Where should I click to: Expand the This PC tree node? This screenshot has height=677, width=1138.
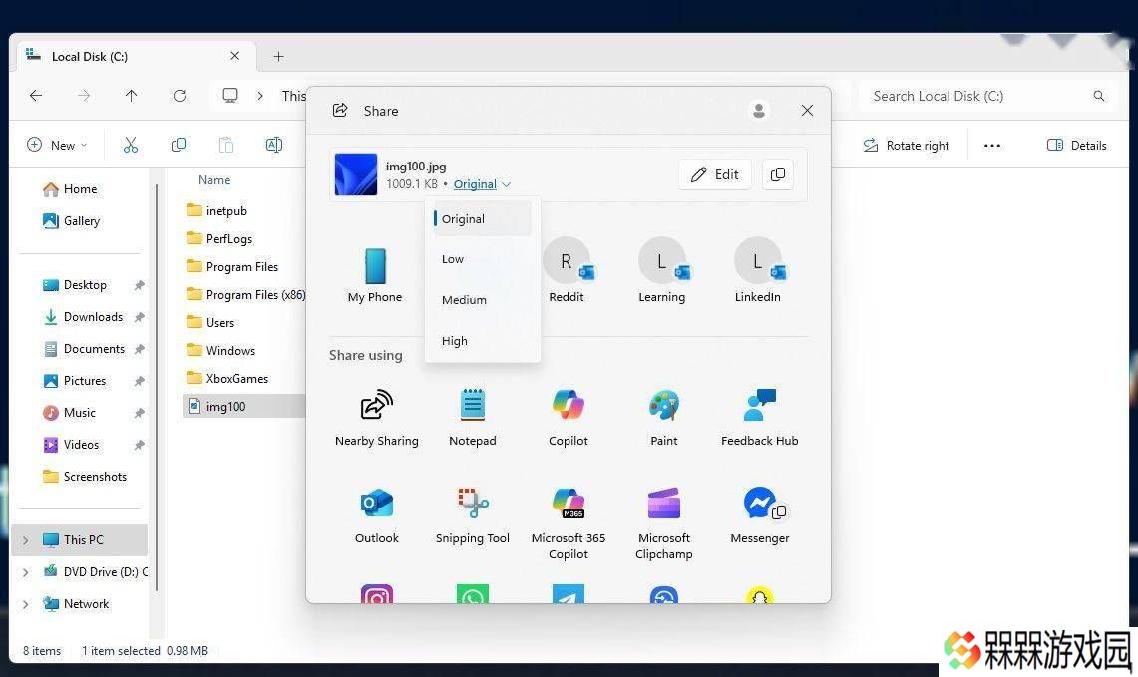(x=26, y=540)
